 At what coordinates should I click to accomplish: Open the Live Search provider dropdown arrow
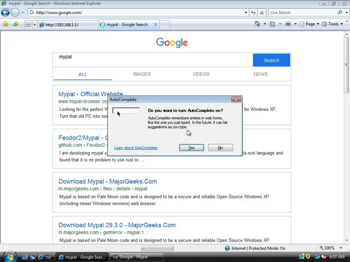point(347,13)
